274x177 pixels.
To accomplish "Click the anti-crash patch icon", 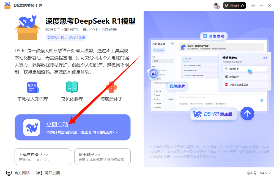I will 111,87.
